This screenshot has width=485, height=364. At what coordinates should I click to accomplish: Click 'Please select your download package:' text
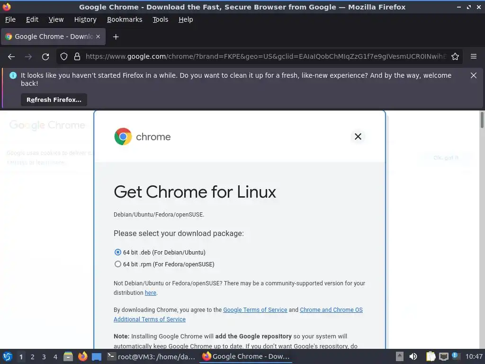tap(179, 233)
